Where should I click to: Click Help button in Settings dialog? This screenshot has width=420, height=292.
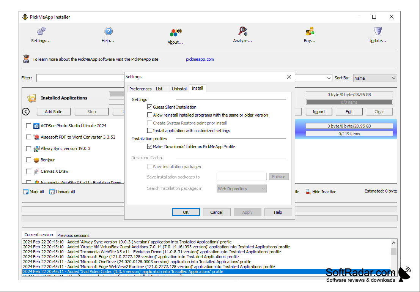pos(278,212)
